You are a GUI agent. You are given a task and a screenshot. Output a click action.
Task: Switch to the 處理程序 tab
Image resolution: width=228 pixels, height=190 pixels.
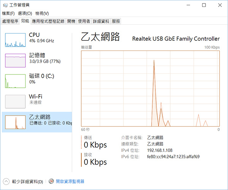pos(10,21)
